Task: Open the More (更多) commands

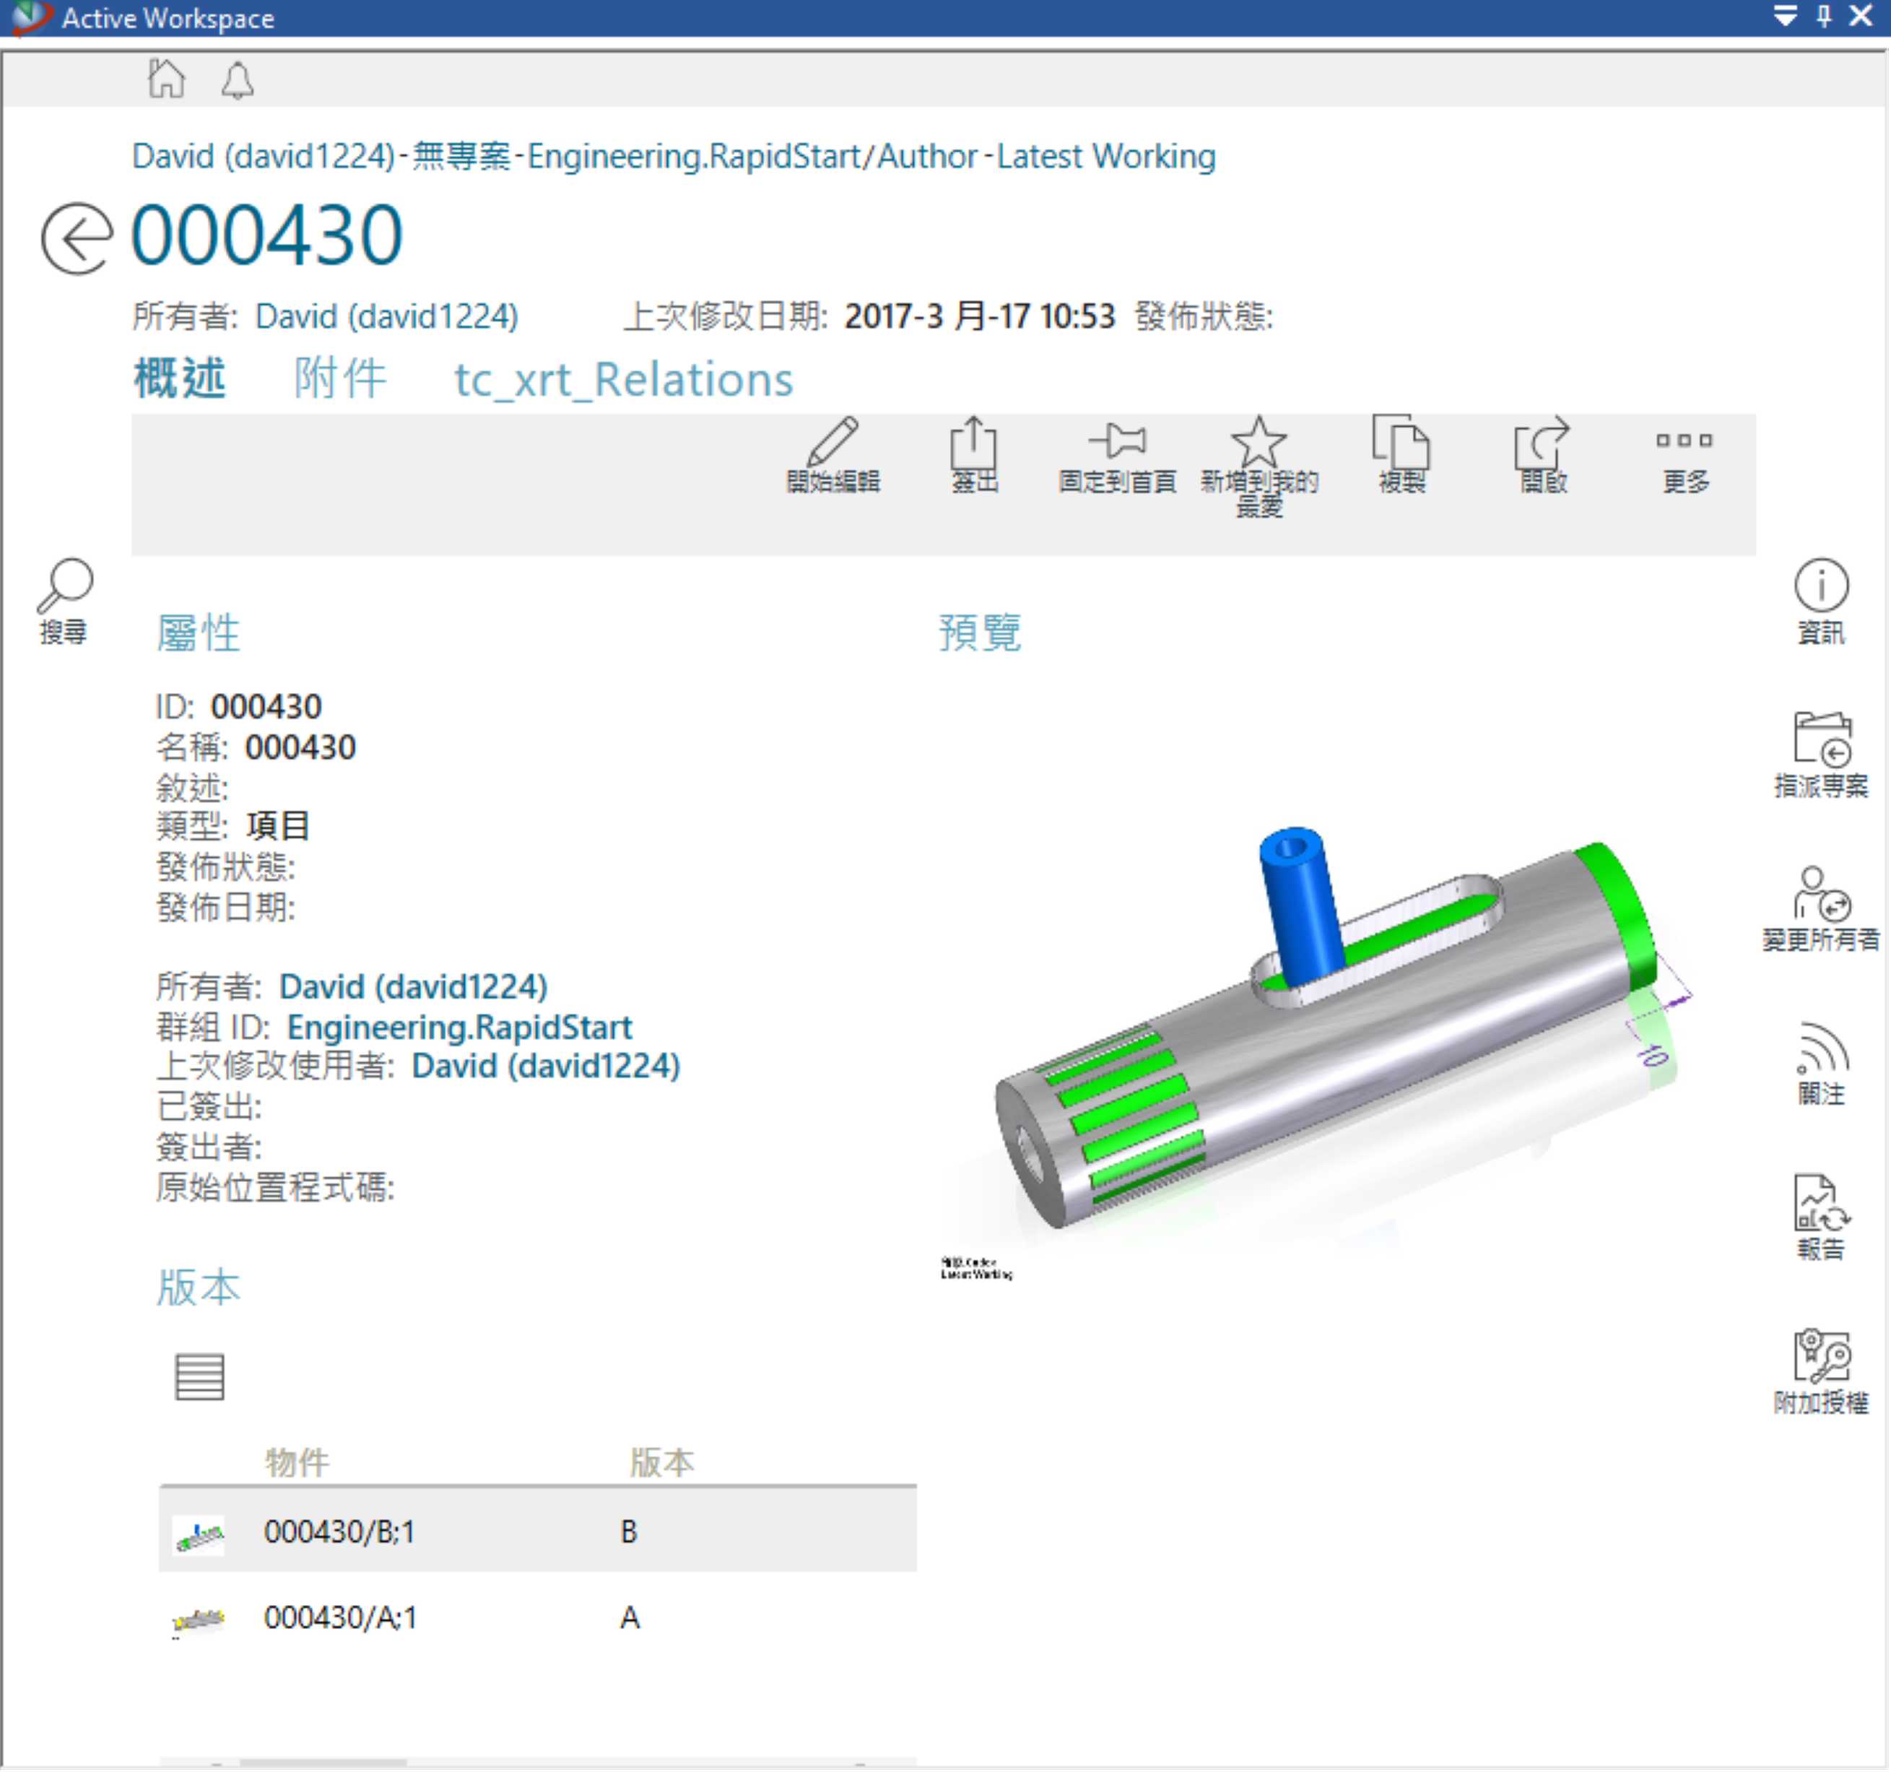Action: click(1684, 462)
